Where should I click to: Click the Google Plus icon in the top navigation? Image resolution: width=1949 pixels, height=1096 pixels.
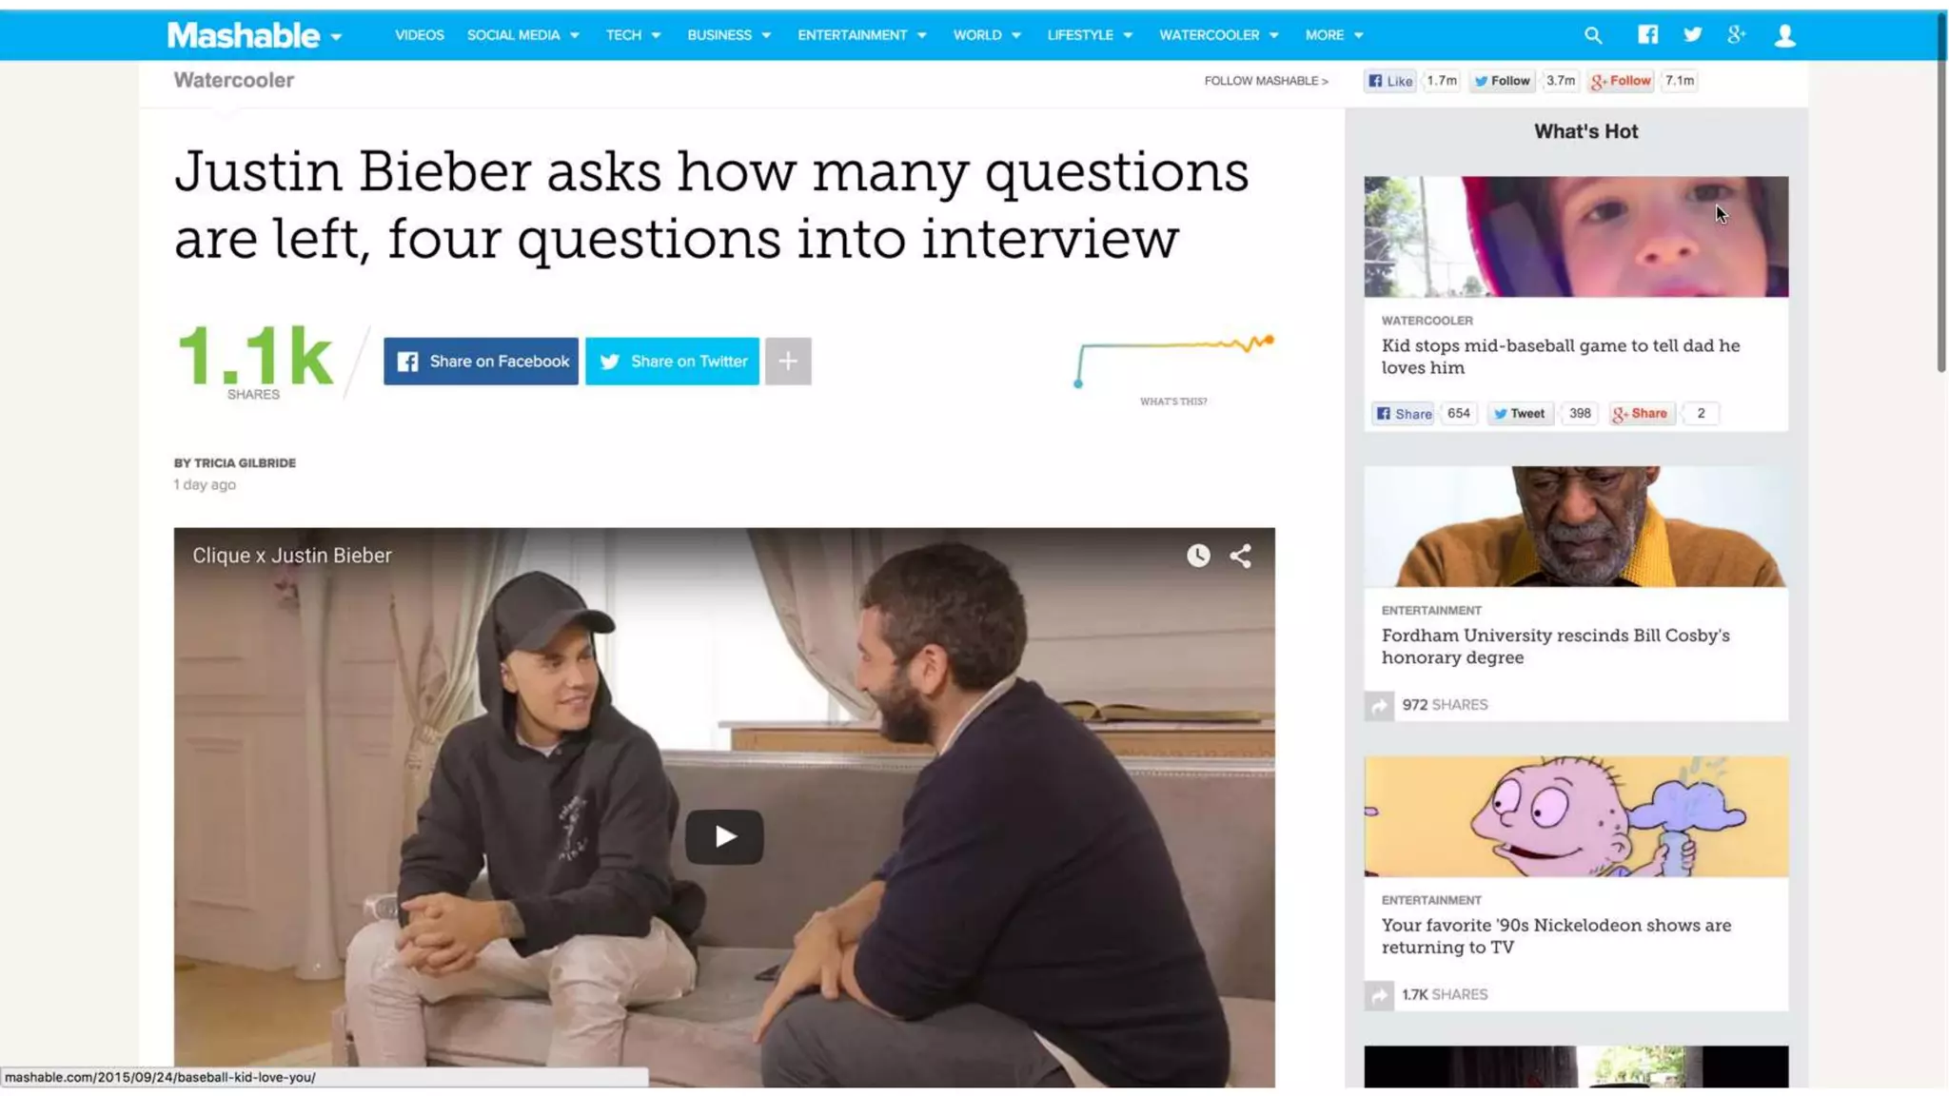tap(1737, 34)
